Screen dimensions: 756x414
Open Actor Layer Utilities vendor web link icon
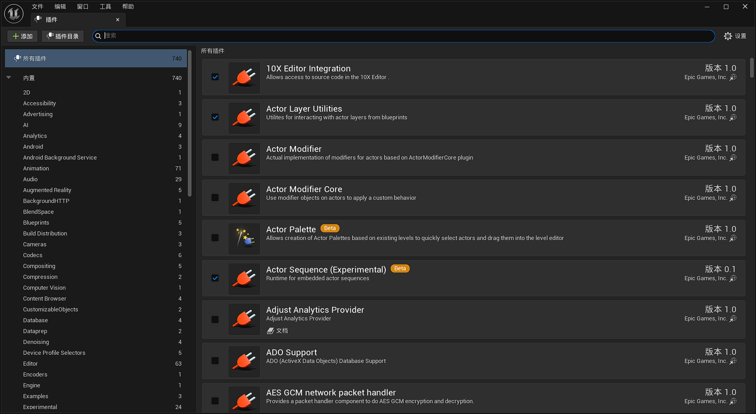733,118
